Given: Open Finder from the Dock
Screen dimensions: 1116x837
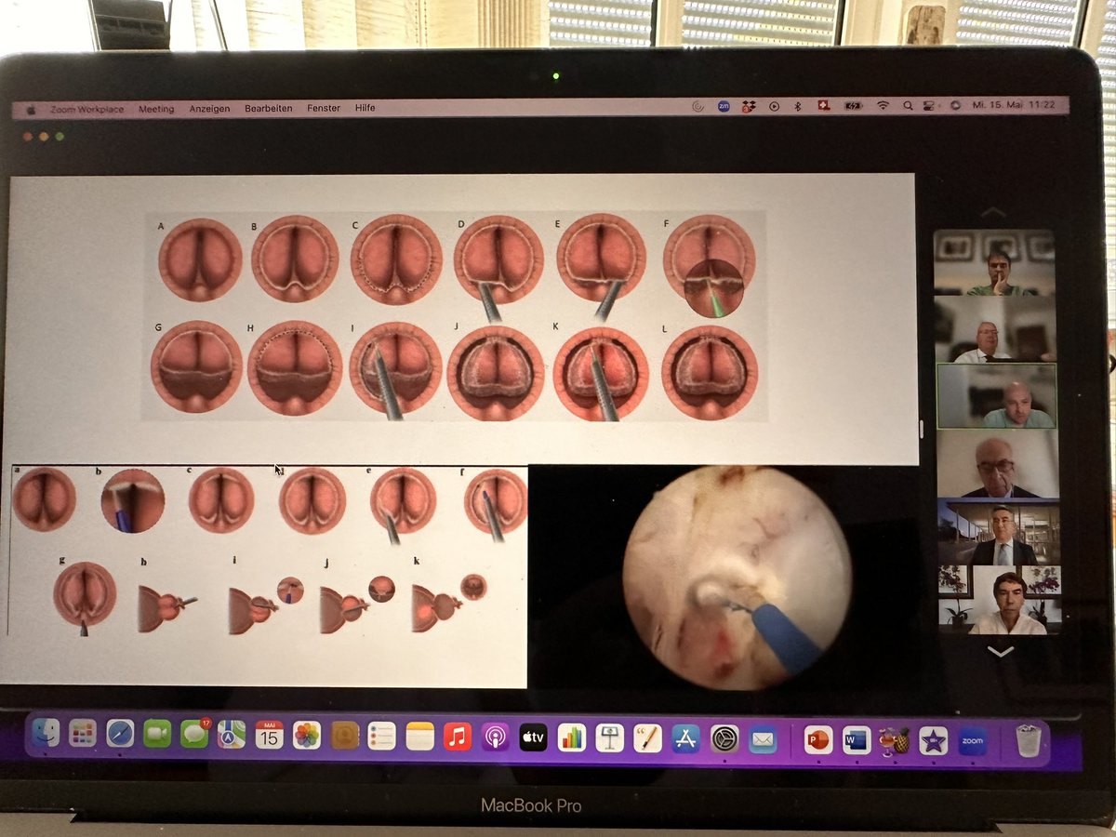Looking at the screenshot, I should (46, 735).
